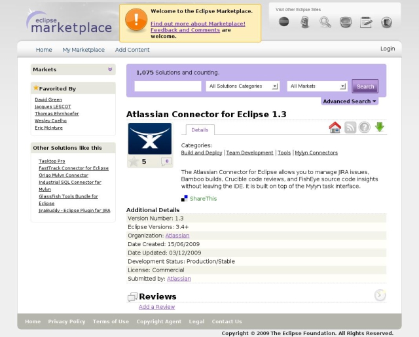Image resolution: width=419 pixels, height=337 pixels.
Task: Click the round arrow icon beside Reviews
Action: [380, 295]
